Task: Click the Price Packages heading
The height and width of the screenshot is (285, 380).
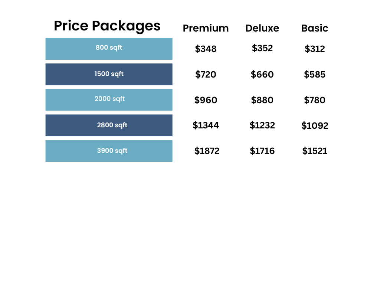Action: click(x=107, y=26)
